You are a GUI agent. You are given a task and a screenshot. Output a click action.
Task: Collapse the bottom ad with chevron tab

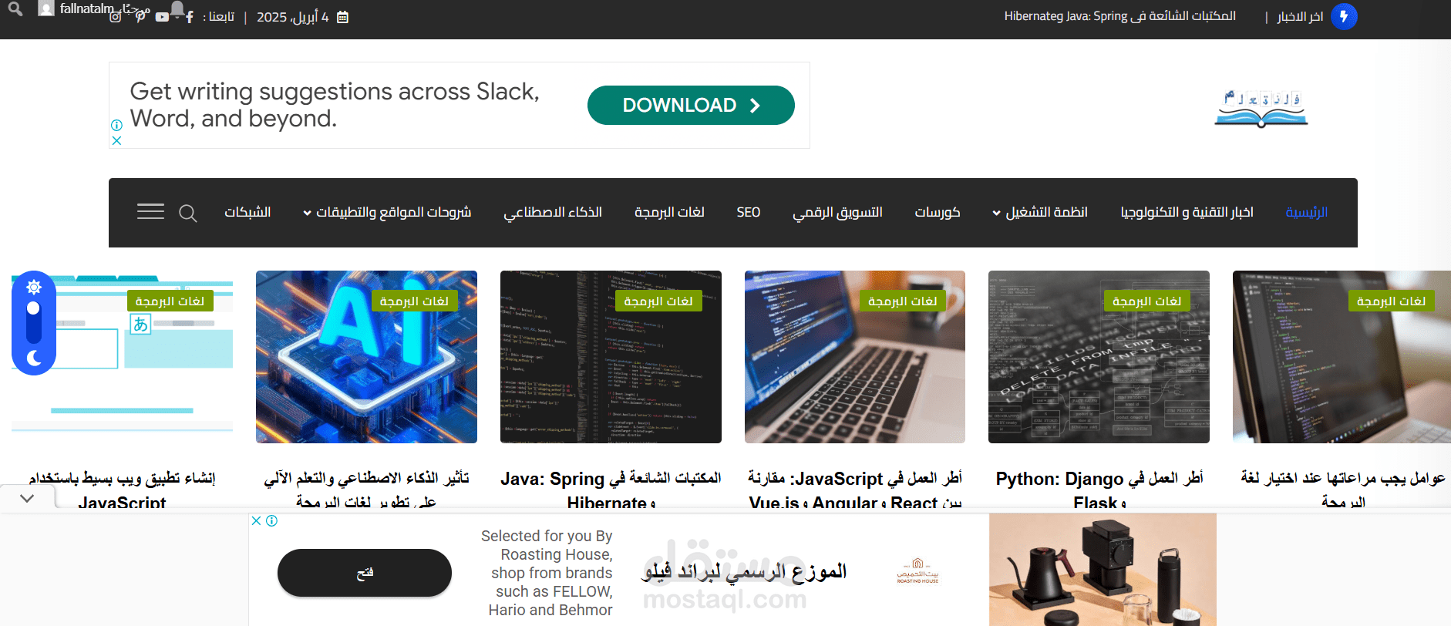(x=27, y=498)
